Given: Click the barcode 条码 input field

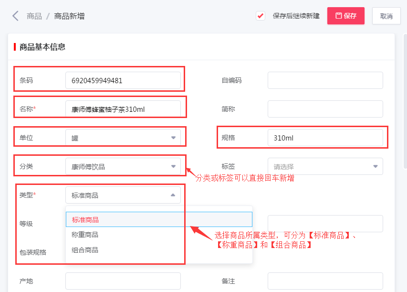Looking at the screenshot, I should click(123, 80).
